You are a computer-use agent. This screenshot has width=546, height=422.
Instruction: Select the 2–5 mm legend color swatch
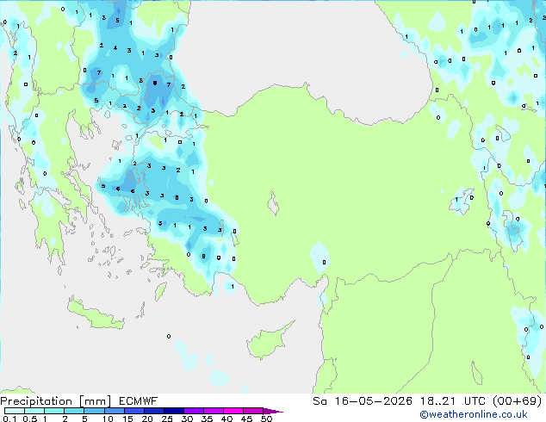tap(74, 411)
